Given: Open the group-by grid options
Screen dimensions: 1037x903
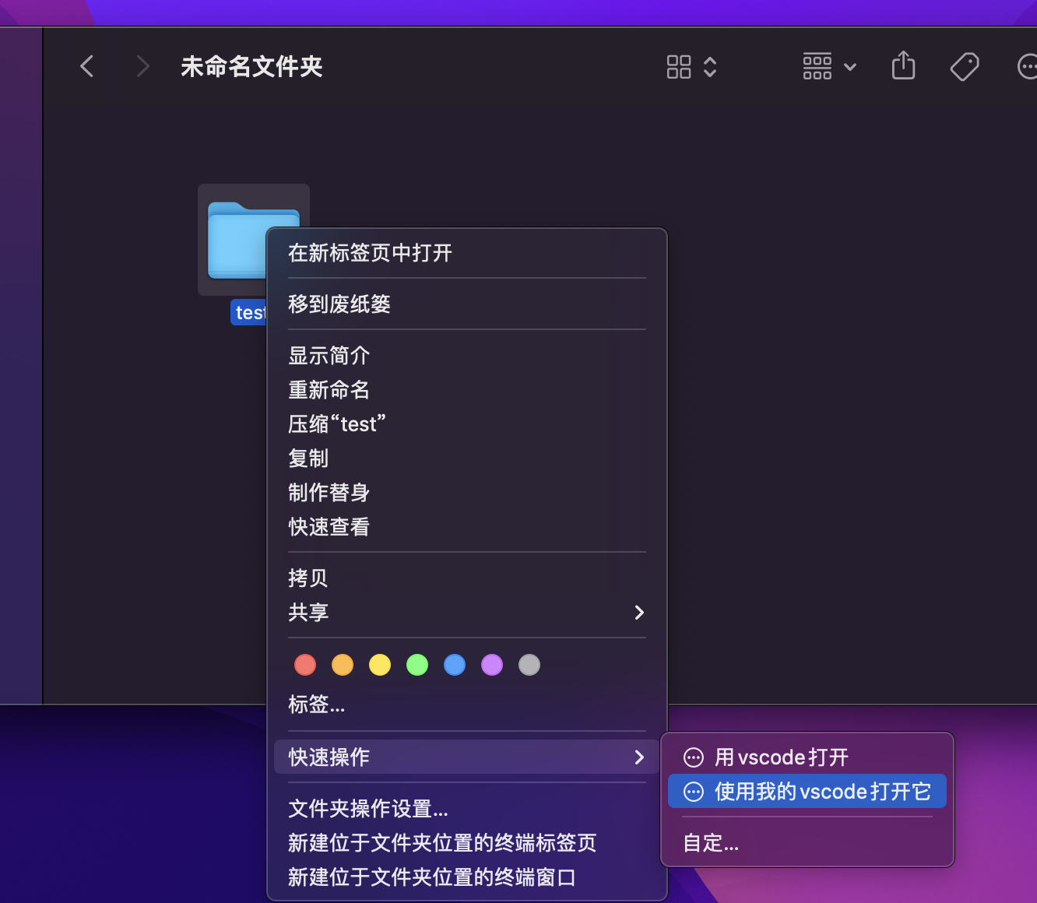Looking at the screenshot, I should tap(817, 67).
